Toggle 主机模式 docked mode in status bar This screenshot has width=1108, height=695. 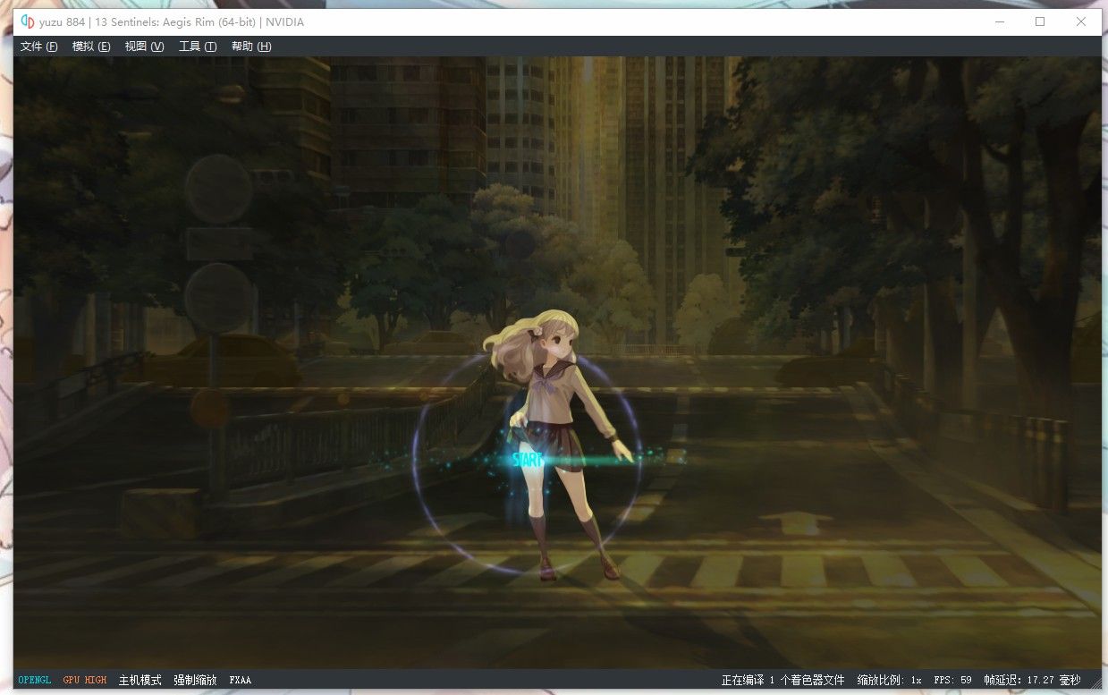coord(140,681)
